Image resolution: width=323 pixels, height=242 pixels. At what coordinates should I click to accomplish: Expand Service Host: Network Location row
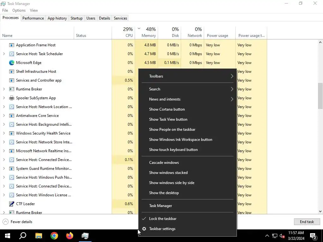4,107
